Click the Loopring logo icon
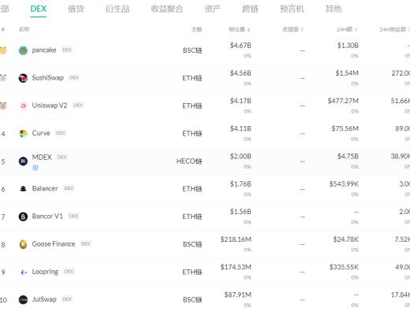 point(23,272)
